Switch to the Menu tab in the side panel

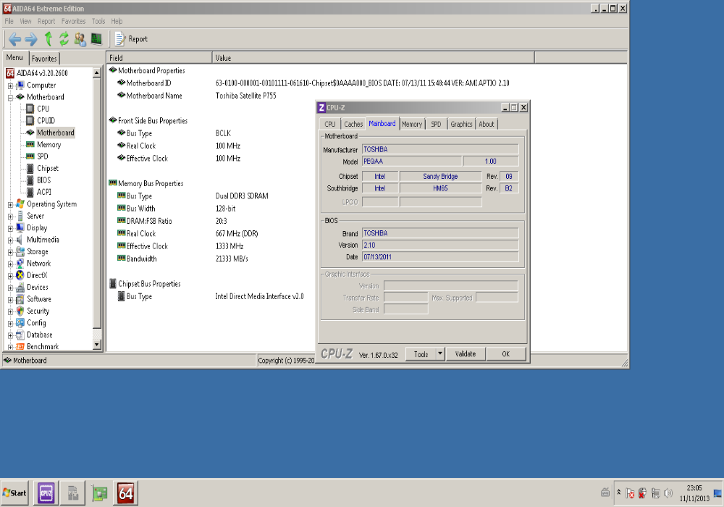pos(14,58)
